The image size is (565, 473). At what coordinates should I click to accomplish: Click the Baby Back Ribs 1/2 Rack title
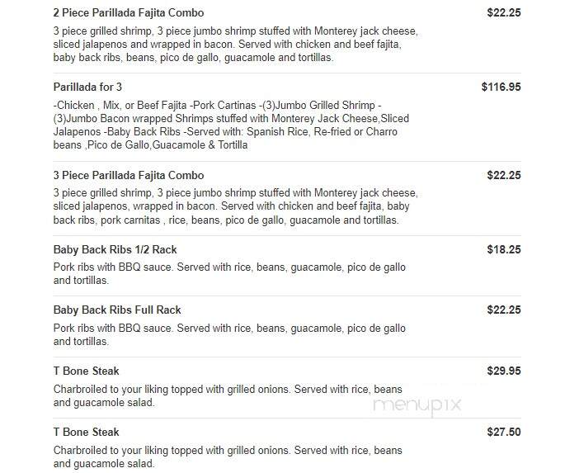[115, 249]
